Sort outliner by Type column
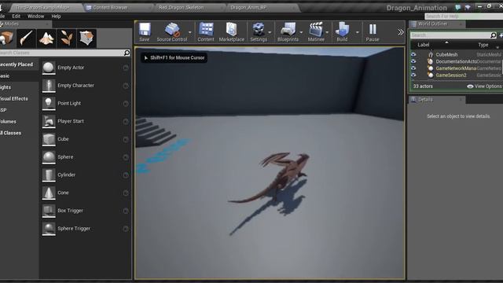The image size is (503, 283). tap(483, 45)
